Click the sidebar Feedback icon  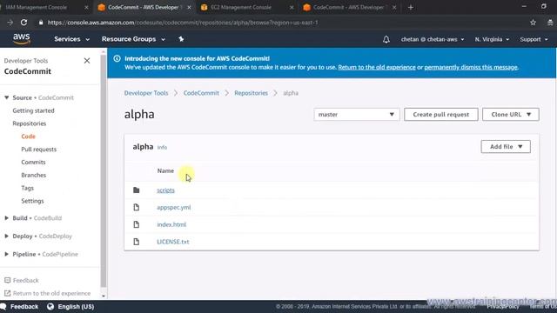[x=8, y=280]
